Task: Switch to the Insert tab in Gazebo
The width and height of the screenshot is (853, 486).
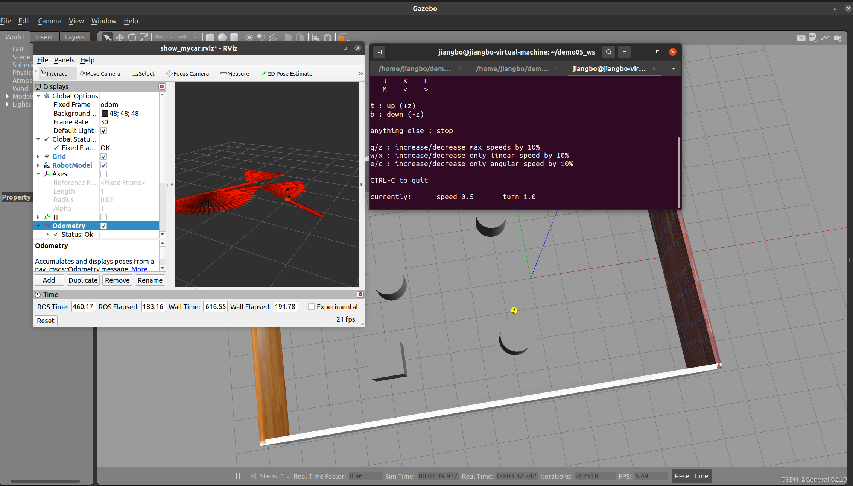Action: click(44, 37)
